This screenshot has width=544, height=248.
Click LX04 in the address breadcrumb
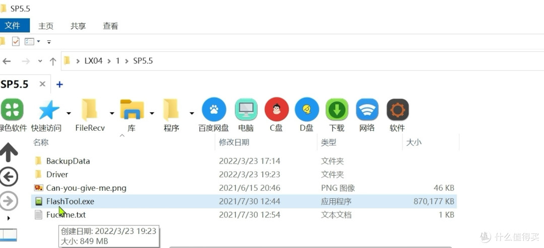(94, 61)
